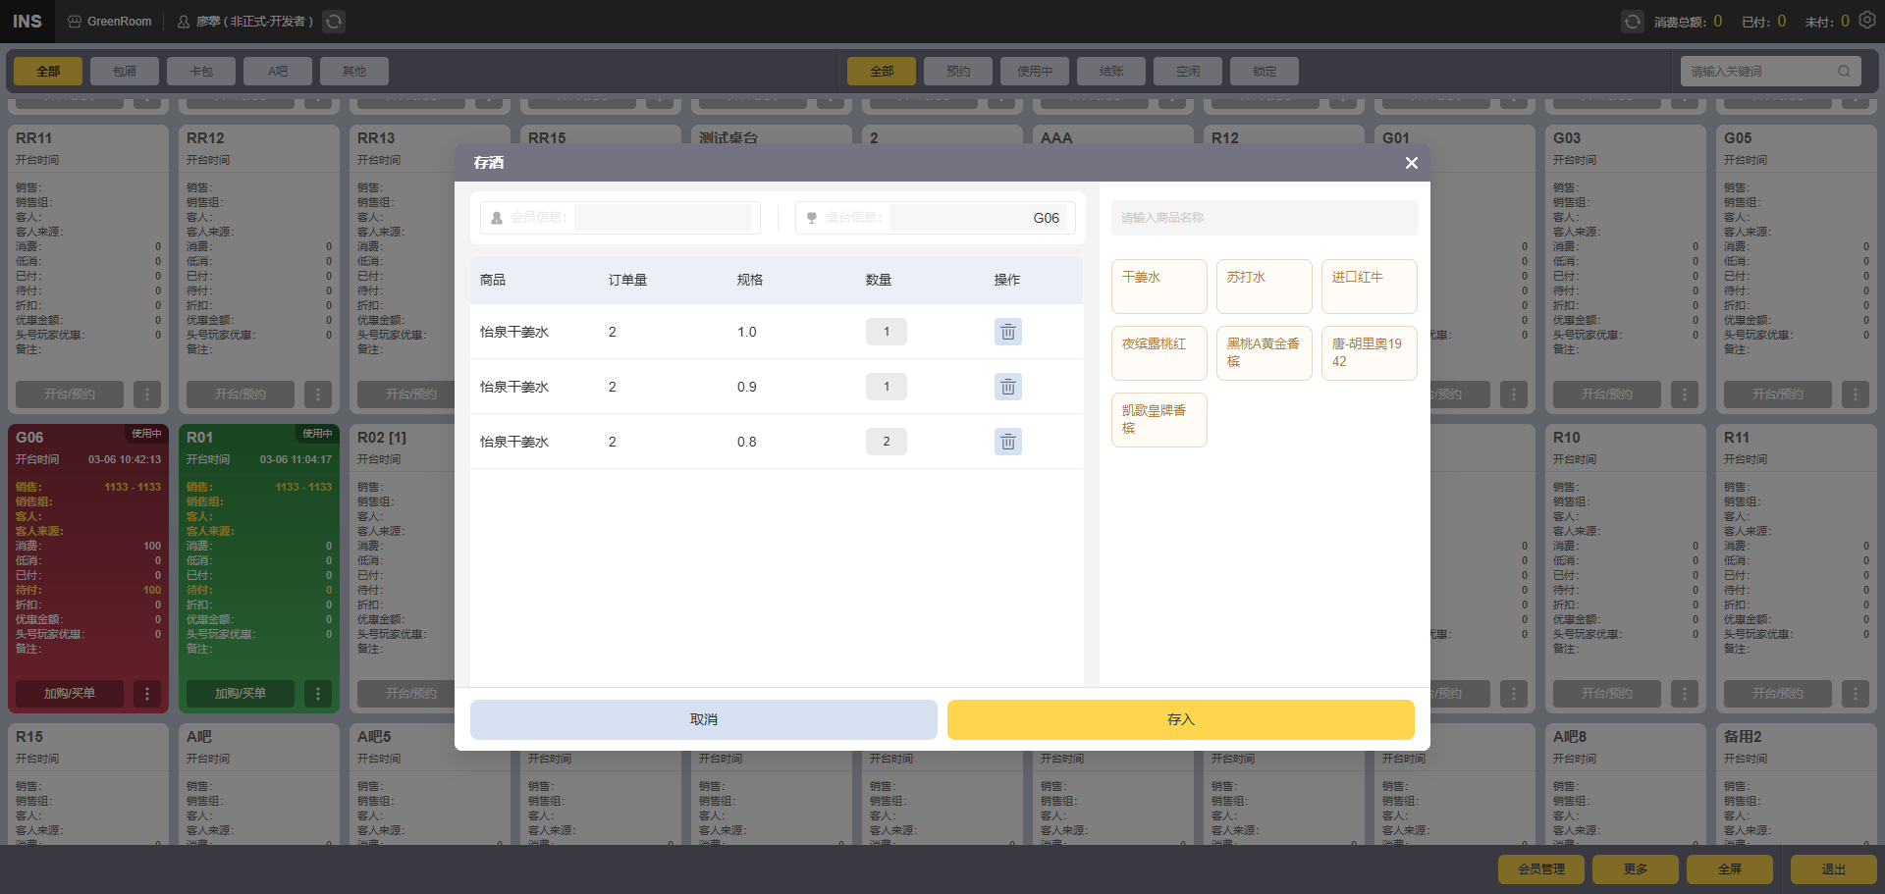Filter tables by 预约 status
This screenshot has height=894, width=1885.
[958, 71]
